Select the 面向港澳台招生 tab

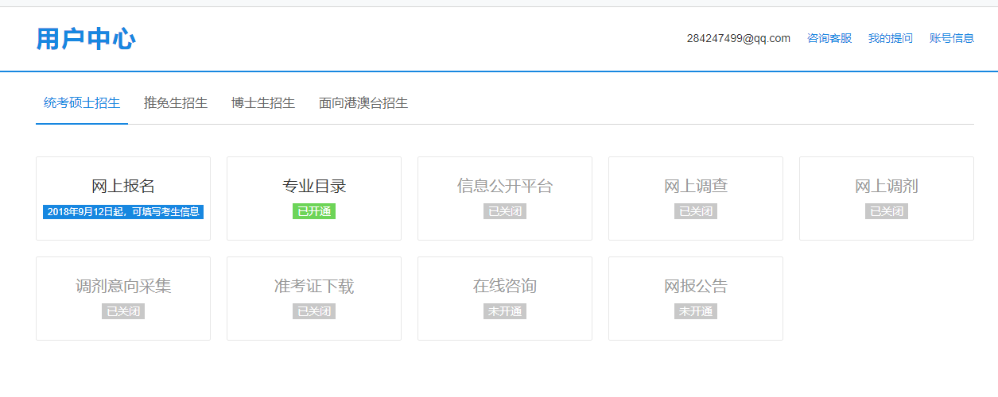[363, 103]
